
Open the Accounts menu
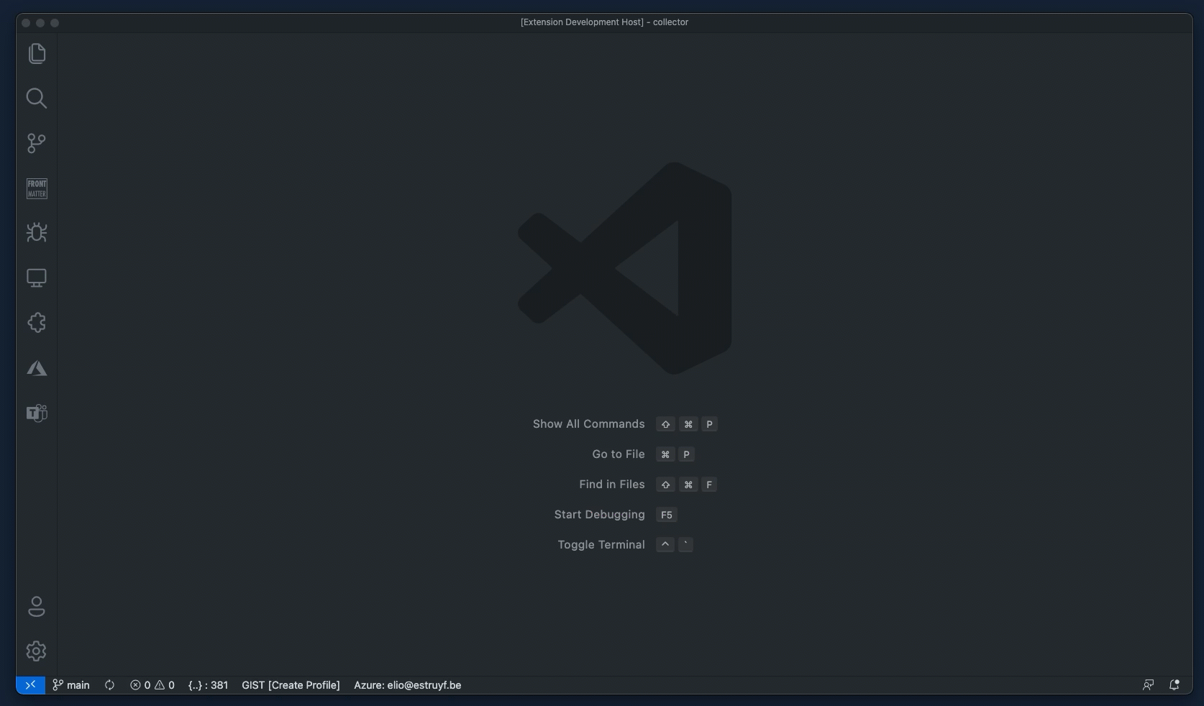pos(37,607)
